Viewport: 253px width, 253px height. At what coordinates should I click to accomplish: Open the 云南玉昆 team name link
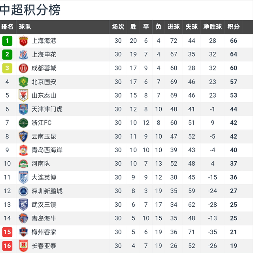click(44, 136)
